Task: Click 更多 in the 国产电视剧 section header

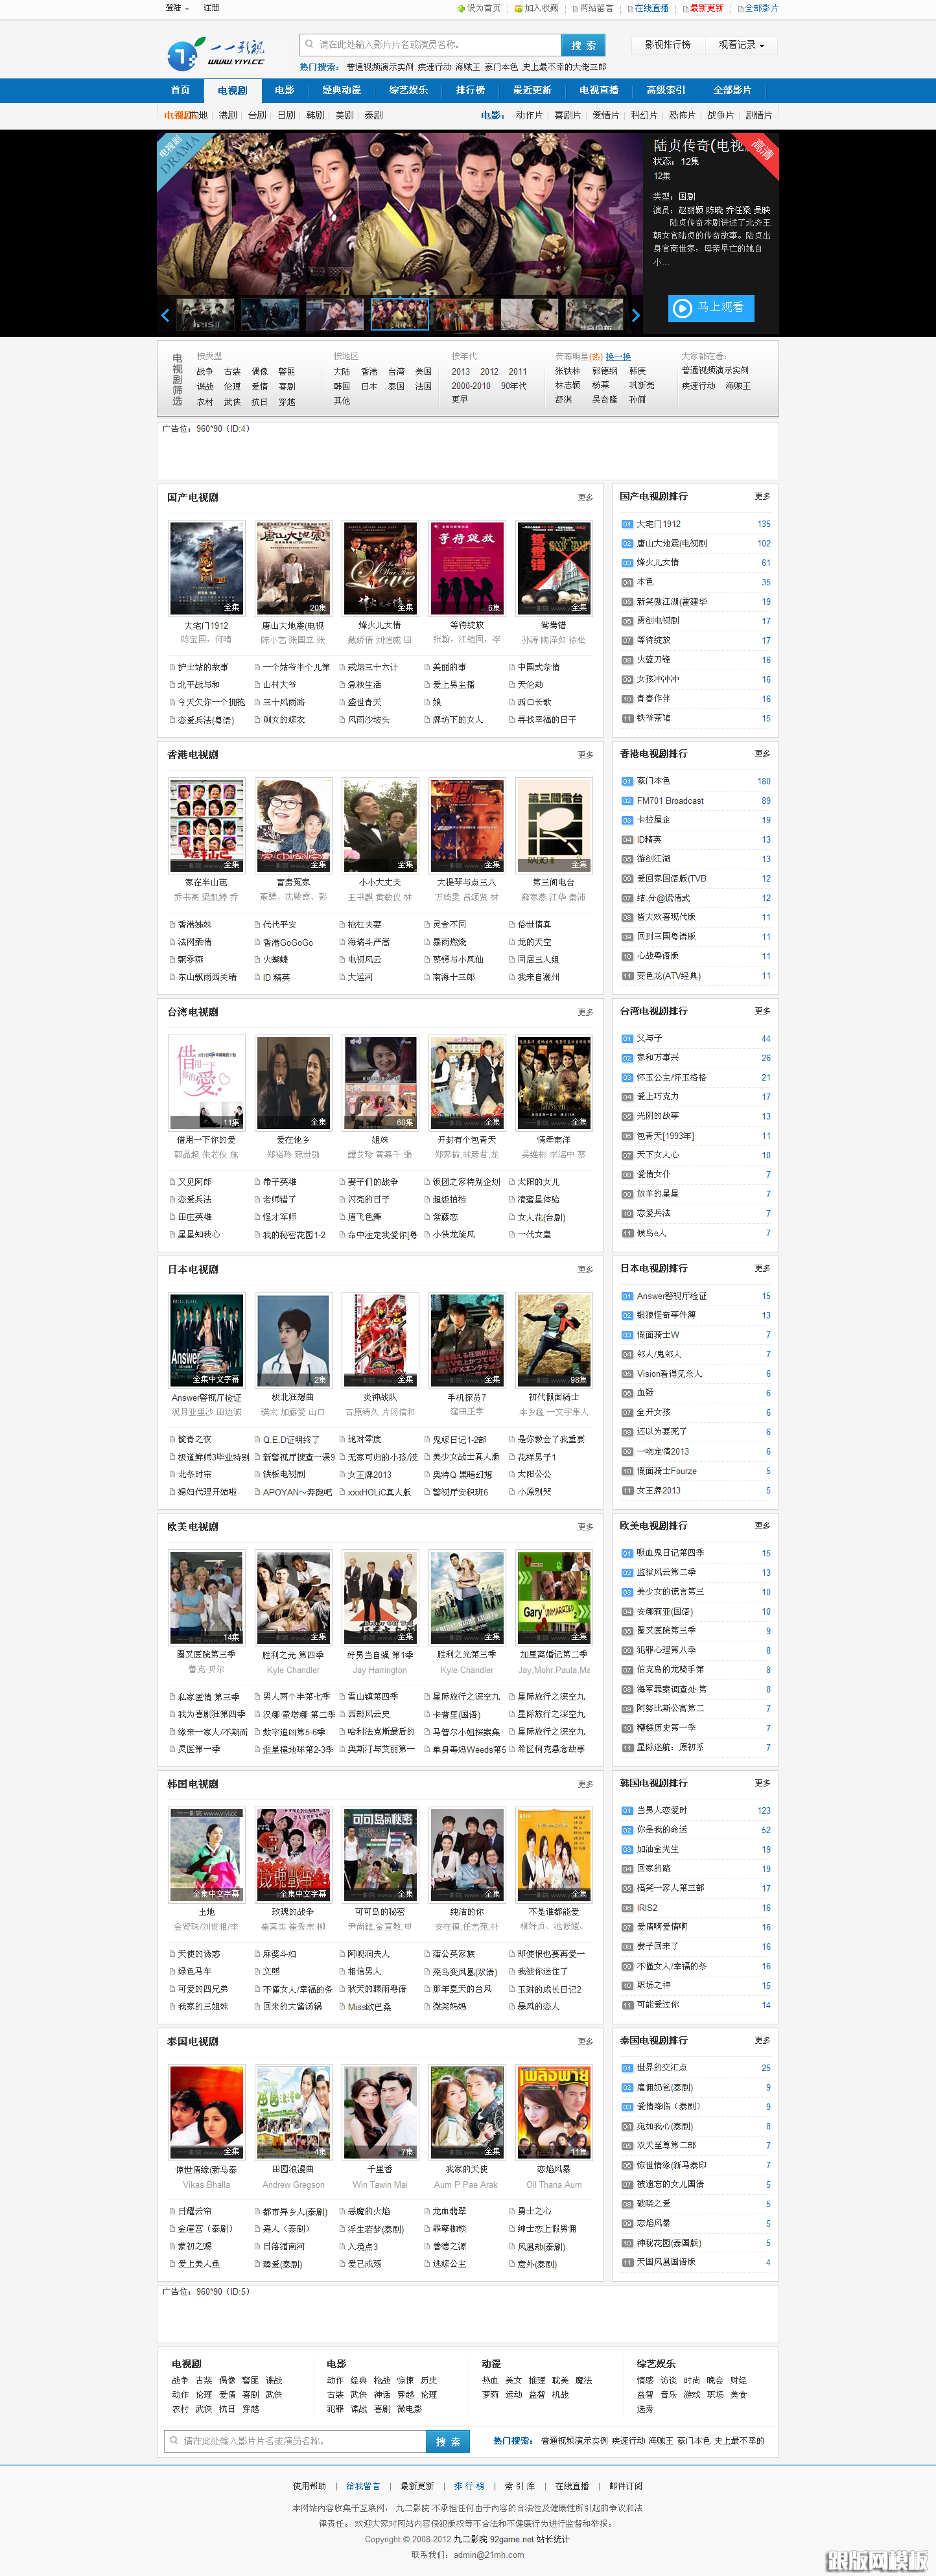Action: click(585, 497)
